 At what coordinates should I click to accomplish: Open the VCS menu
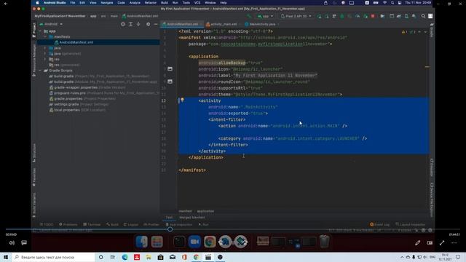pyautogui.click(x=197, y=3)
